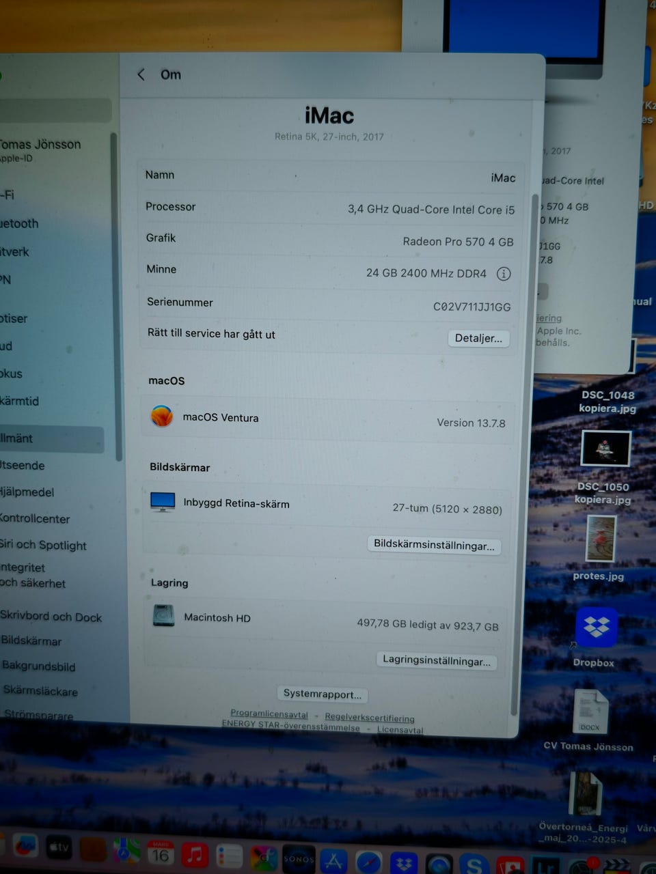Open Skärmtid in the sidebar

click(20, 401)
